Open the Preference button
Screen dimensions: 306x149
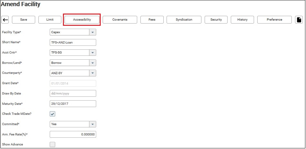tap(274, 20)
